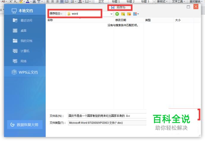Open 新样式 dropdown in ribbon
The image size is (205, 141).
click(x=162, y=1)
